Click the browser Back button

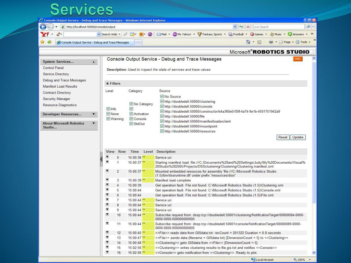point(43,27)
